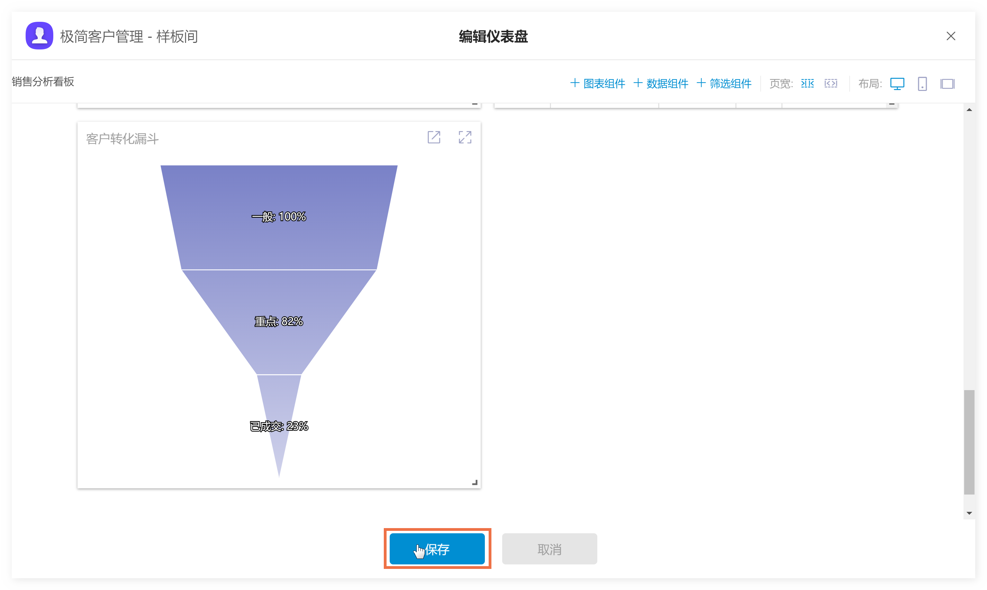Click the scrollbar up arrow
The image size is (987, 590).
click(969, 110)
